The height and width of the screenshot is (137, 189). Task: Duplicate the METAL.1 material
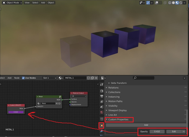92,78
